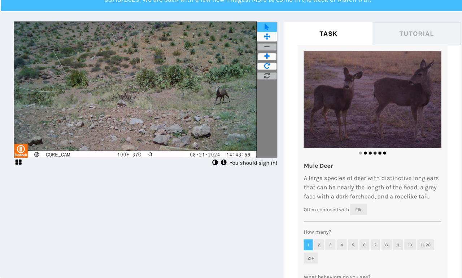
Task: Show the fifth Mule Deer example dot
Action: (380, 153)
